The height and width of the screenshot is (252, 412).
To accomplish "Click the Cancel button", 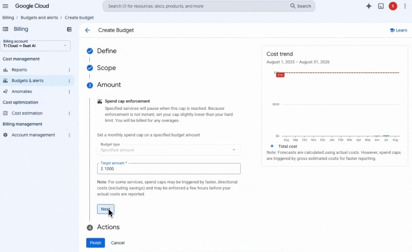I will 118,243.
